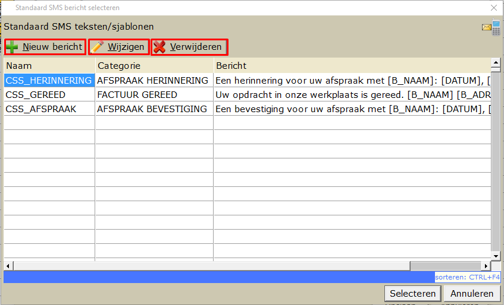This screenshot has width=504, height=305.
Task: Click the Selecteren button
Action: pos(412,294)
